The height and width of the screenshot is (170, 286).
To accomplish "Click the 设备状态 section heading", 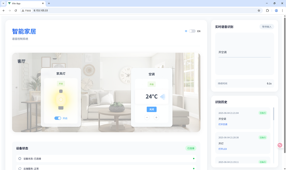I will [22, 148].
